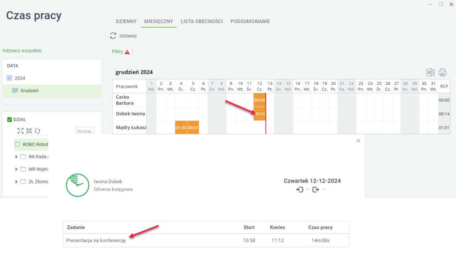Click the Czas pracy column header
The image size is (456, 253).
(320, 228)
